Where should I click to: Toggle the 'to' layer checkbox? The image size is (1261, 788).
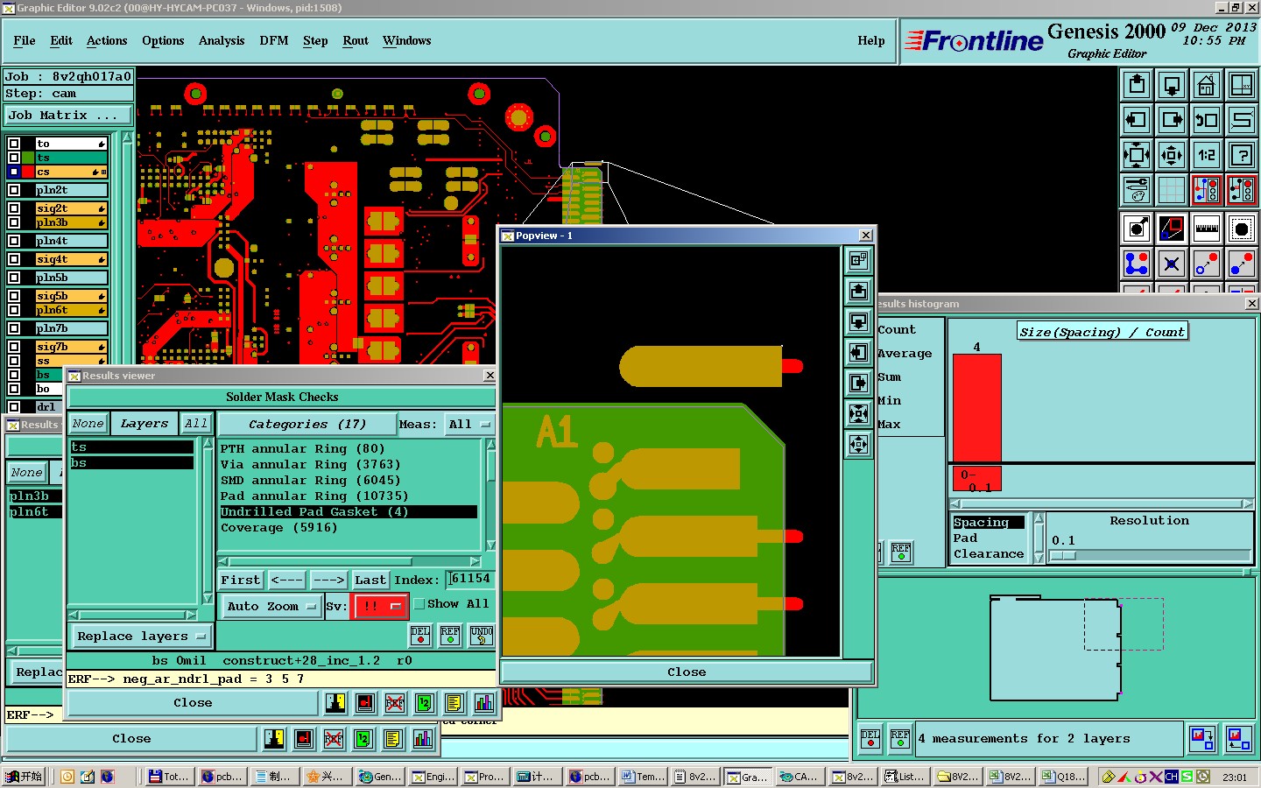(14, 144)
